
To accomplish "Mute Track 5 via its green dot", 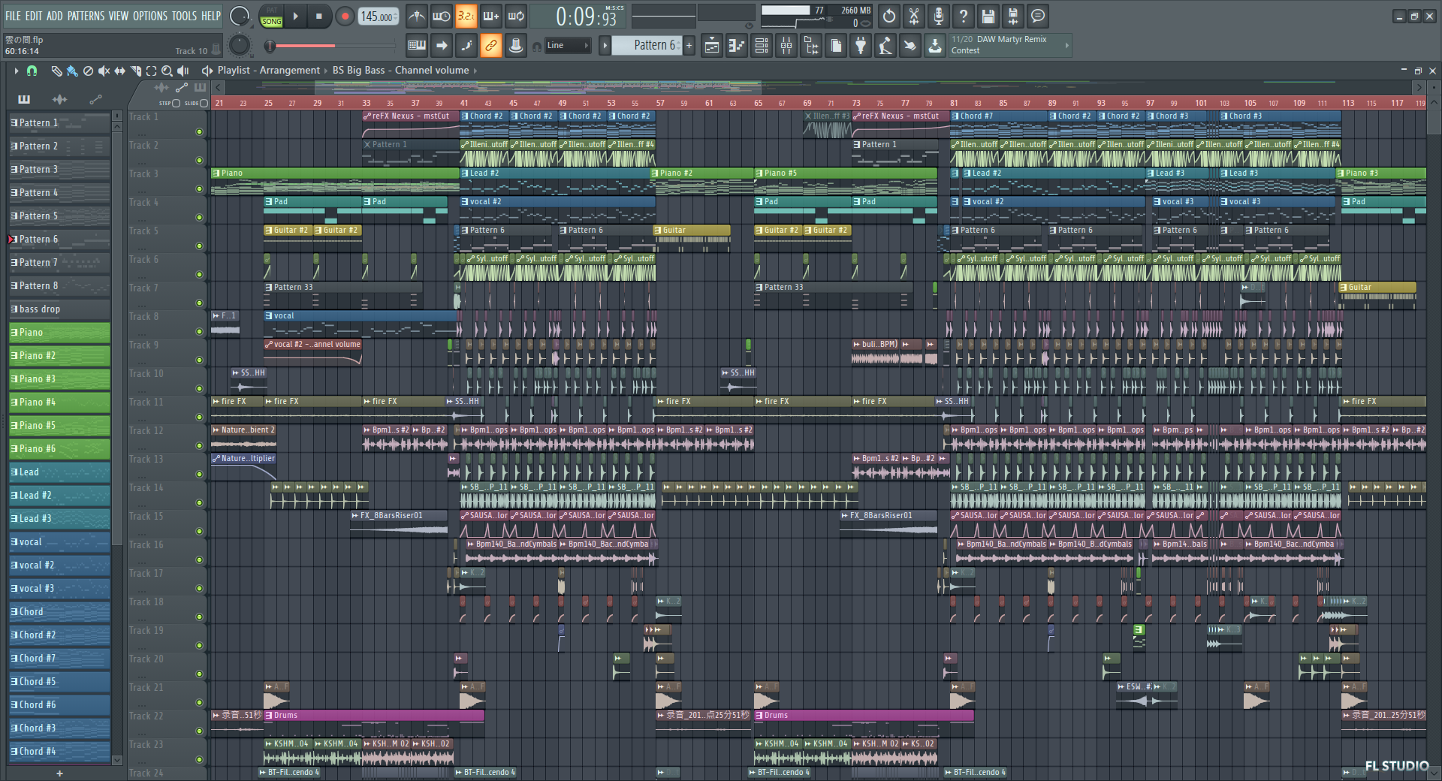I will [199, 246].
